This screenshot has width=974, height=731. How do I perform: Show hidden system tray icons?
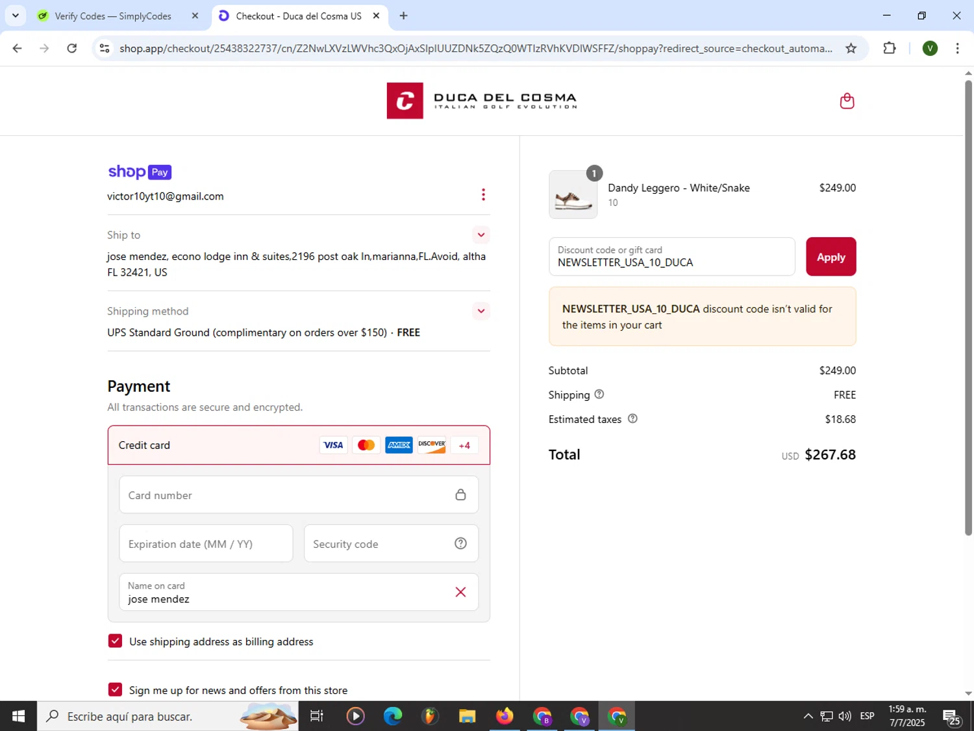(808, 716)
